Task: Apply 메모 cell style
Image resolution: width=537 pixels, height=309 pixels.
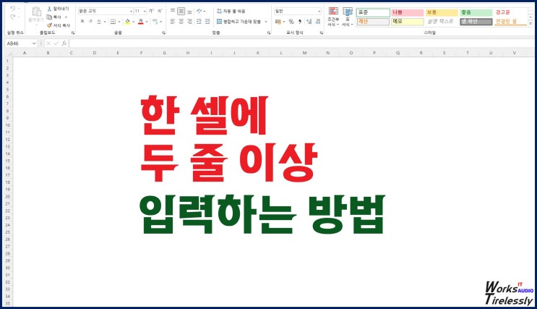Action: (408, 22)
